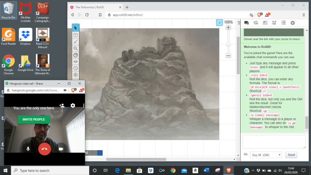Click the add people icon in Hangouts
The height and width of the screenshot is (175, 311).
pyautogui.click(x=62, y=105)
